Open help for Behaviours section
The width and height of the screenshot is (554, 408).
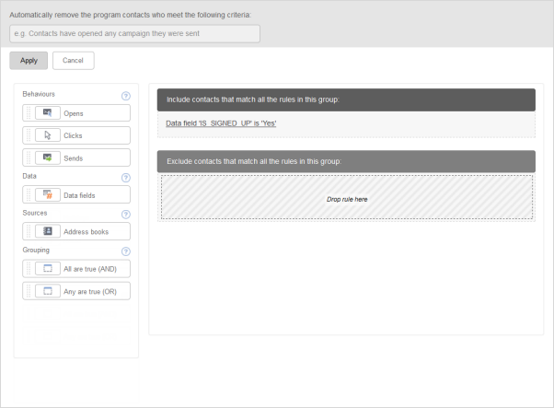(x=126, y=96)
